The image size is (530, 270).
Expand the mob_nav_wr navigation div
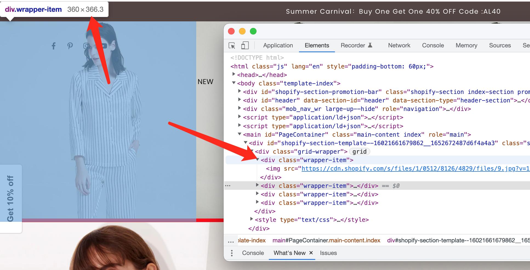240,108
